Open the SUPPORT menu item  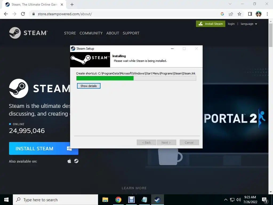click(x=131, y=33)
